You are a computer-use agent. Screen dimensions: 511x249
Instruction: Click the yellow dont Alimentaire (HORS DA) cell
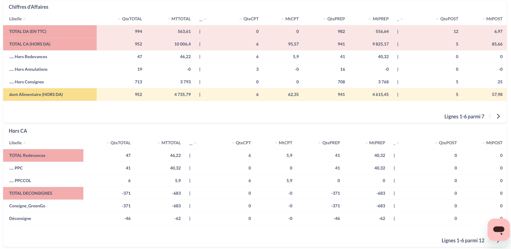[36, 95]
